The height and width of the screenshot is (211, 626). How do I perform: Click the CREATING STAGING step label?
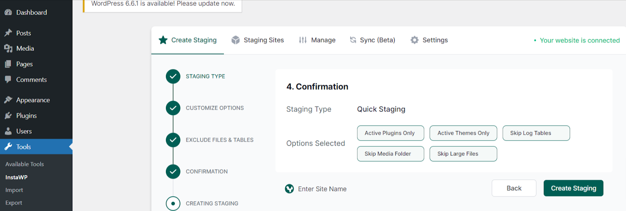point(212,204)
